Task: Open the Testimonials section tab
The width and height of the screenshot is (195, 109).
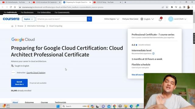Action: click(60, 102)
